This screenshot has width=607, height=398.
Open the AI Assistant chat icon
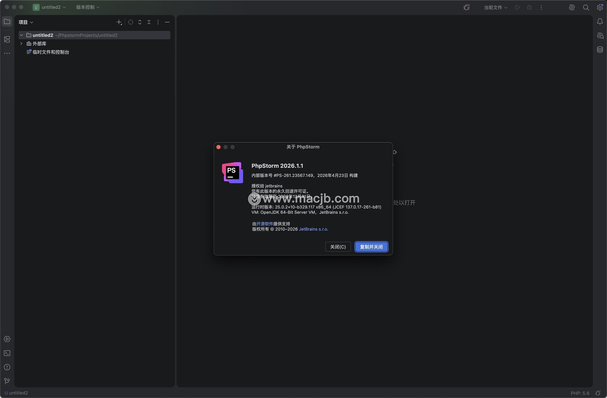pos(600,36)
